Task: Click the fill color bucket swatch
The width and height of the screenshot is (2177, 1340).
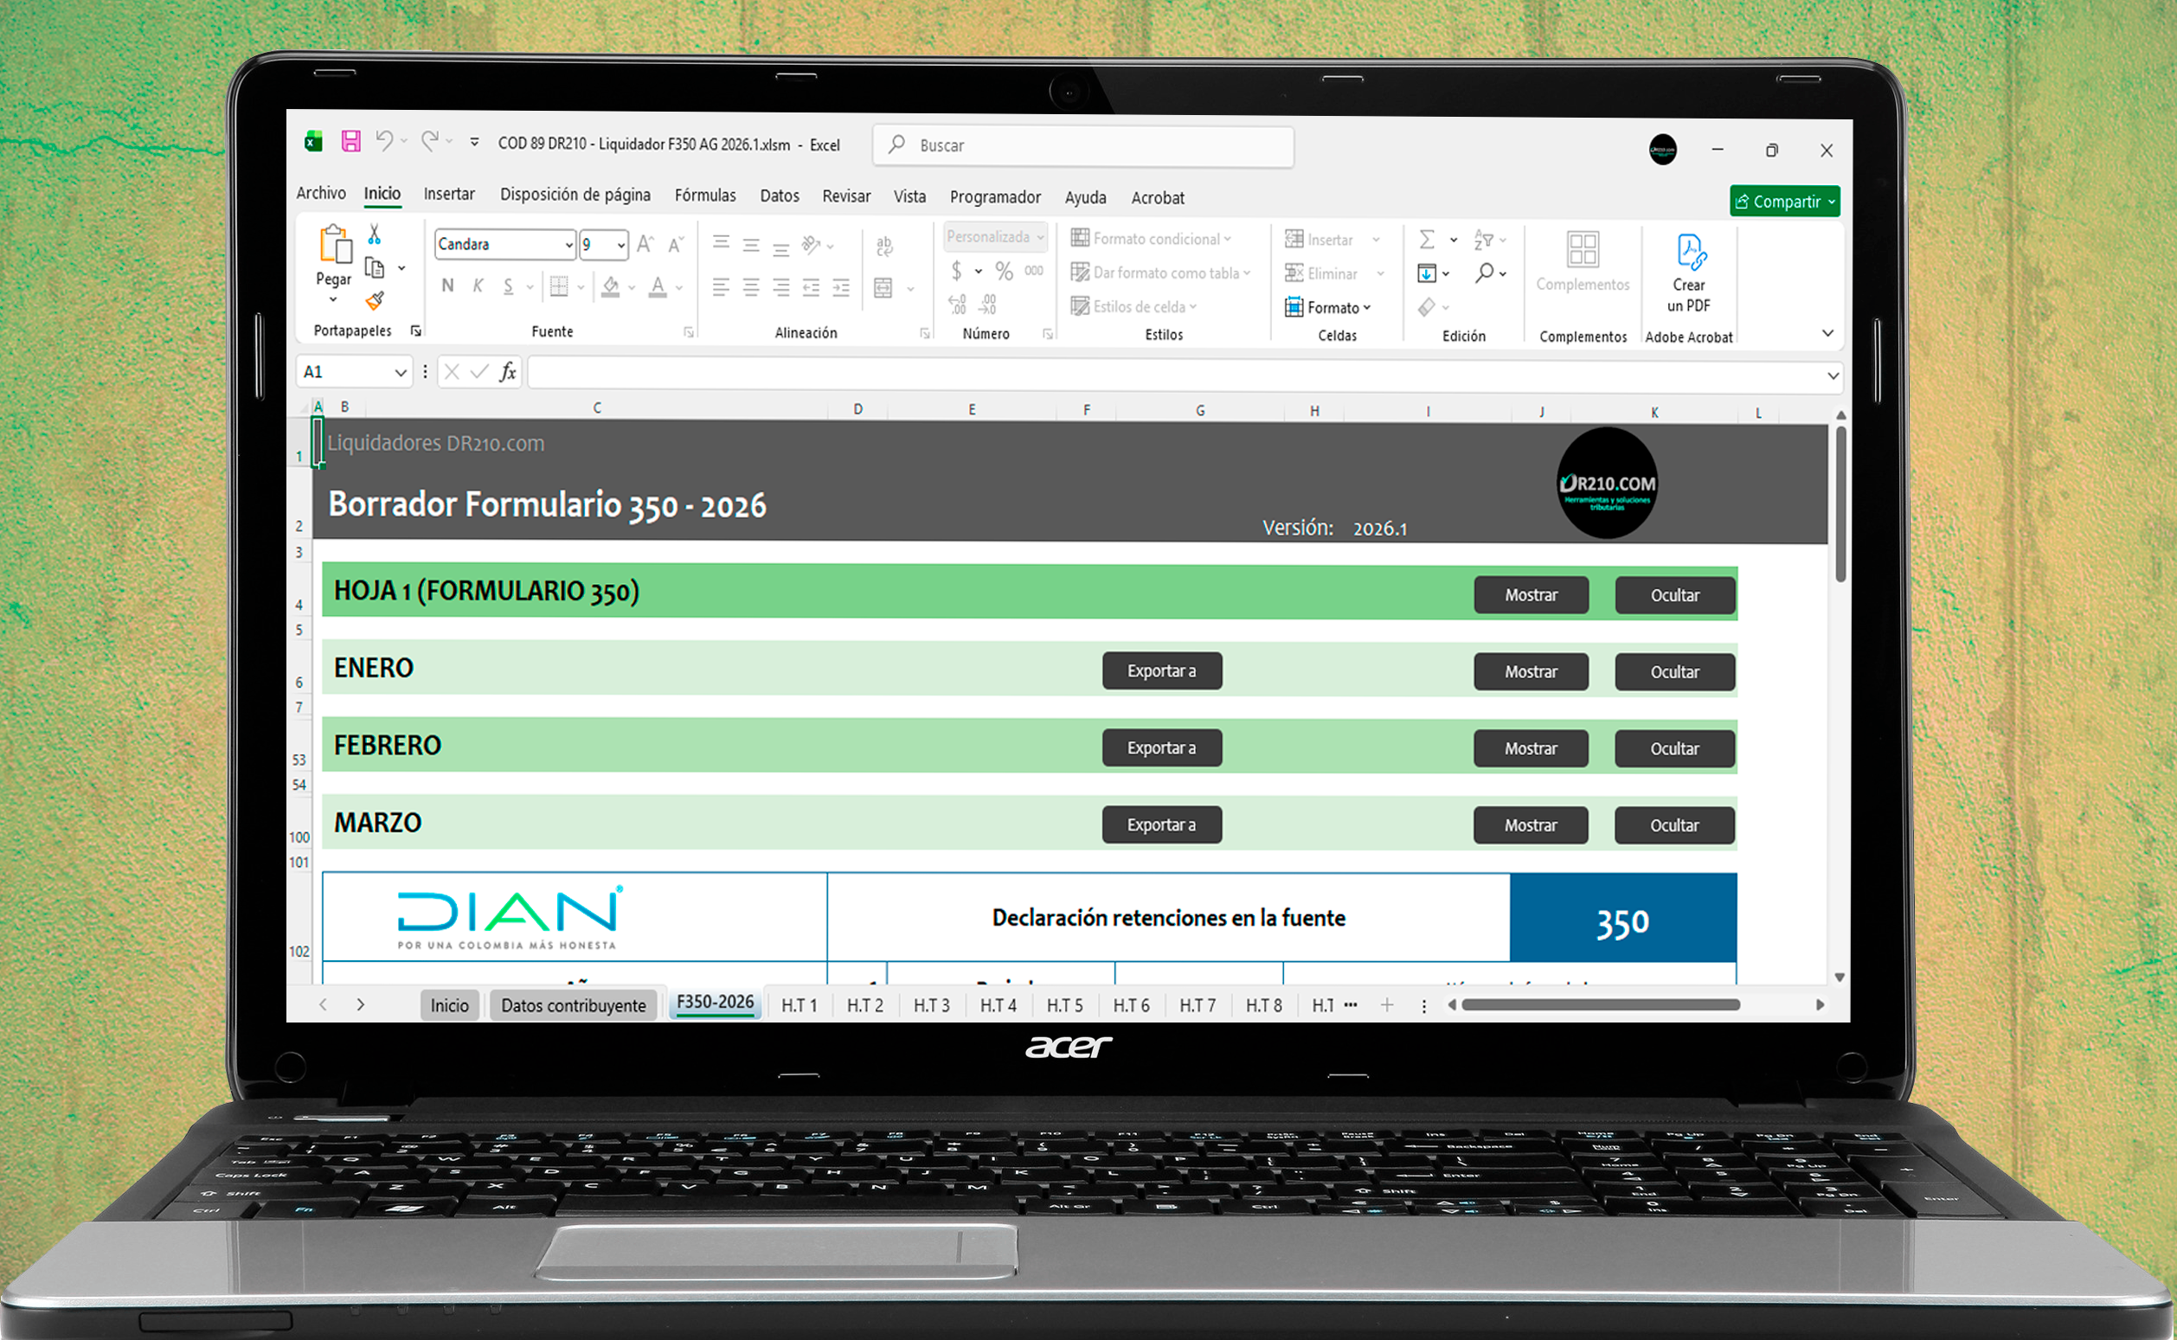Action: [611, 286]
